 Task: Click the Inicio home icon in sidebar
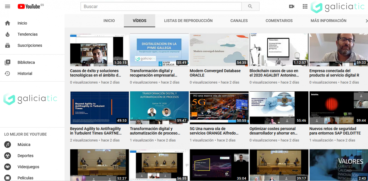[7, 23]
